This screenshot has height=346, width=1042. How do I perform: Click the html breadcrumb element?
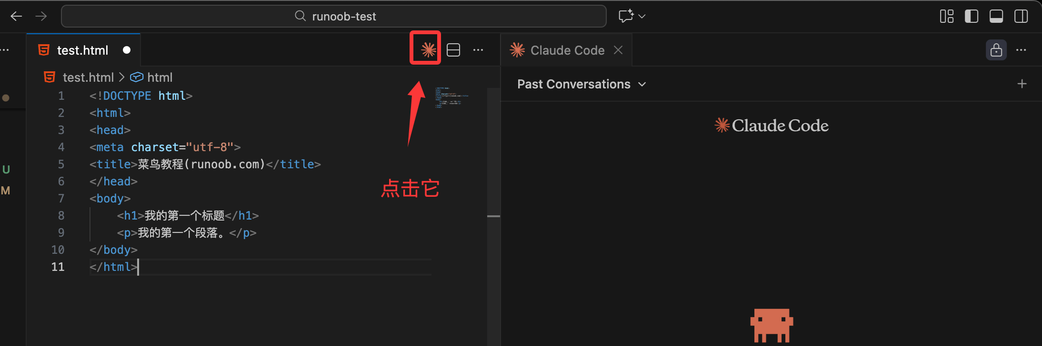(x=159, y=77)
